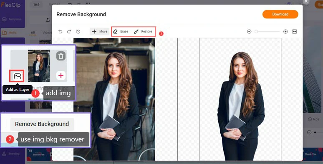
Task: Click the trash icon on the media thumbnail
Action: (61, 56)
